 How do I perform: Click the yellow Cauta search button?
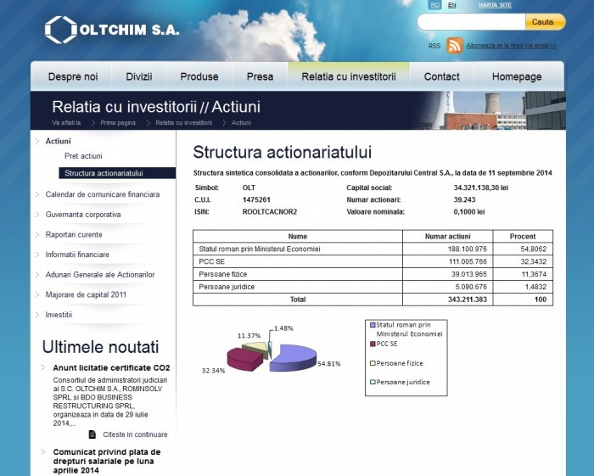545,22
